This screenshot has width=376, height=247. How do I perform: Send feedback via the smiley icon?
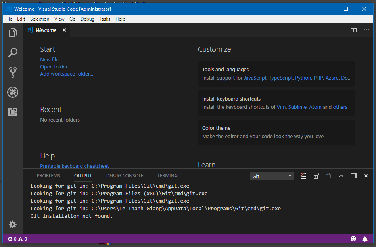click(353, 239)
